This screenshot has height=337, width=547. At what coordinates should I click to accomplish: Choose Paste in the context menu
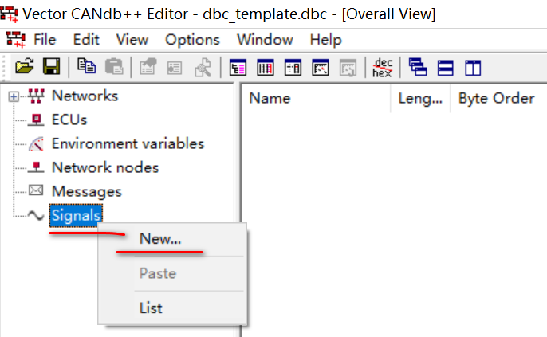pyautogui.click(x=173, y=273)
